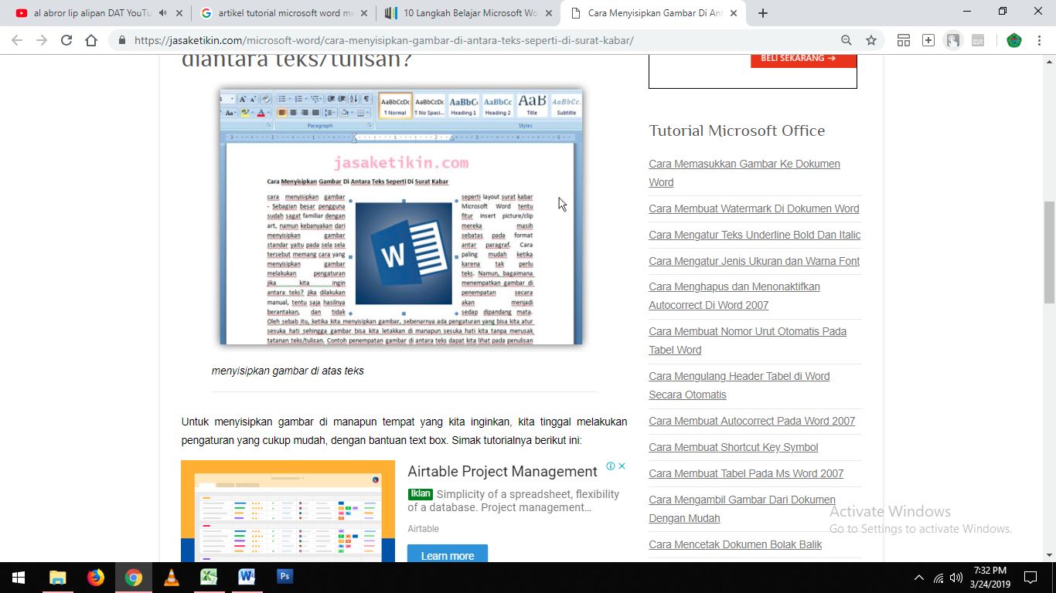Go back to the previous page

[16, 40]
